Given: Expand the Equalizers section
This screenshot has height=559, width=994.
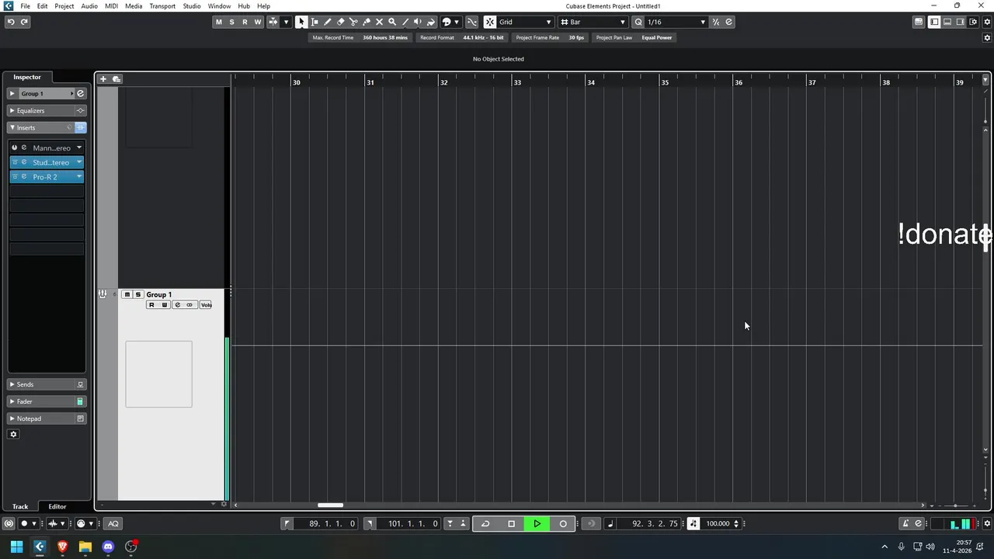Looking at the screenshot, I should point(12,110).
